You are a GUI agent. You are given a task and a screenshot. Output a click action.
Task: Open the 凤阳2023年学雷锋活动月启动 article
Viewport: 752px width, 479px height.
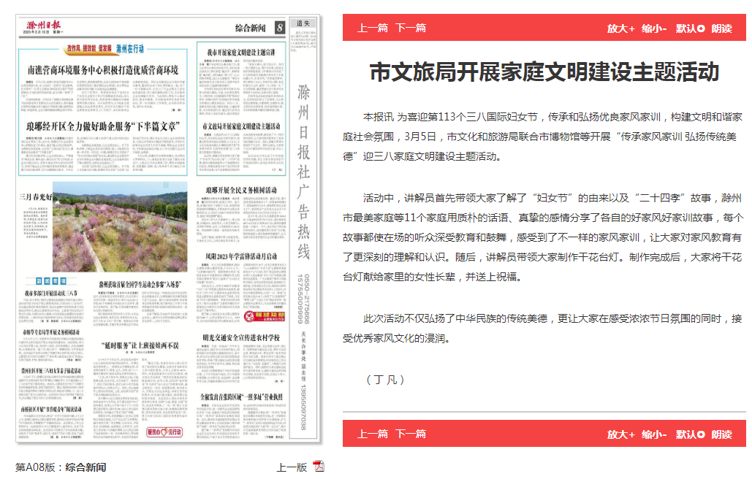click(x=240, y=257)
